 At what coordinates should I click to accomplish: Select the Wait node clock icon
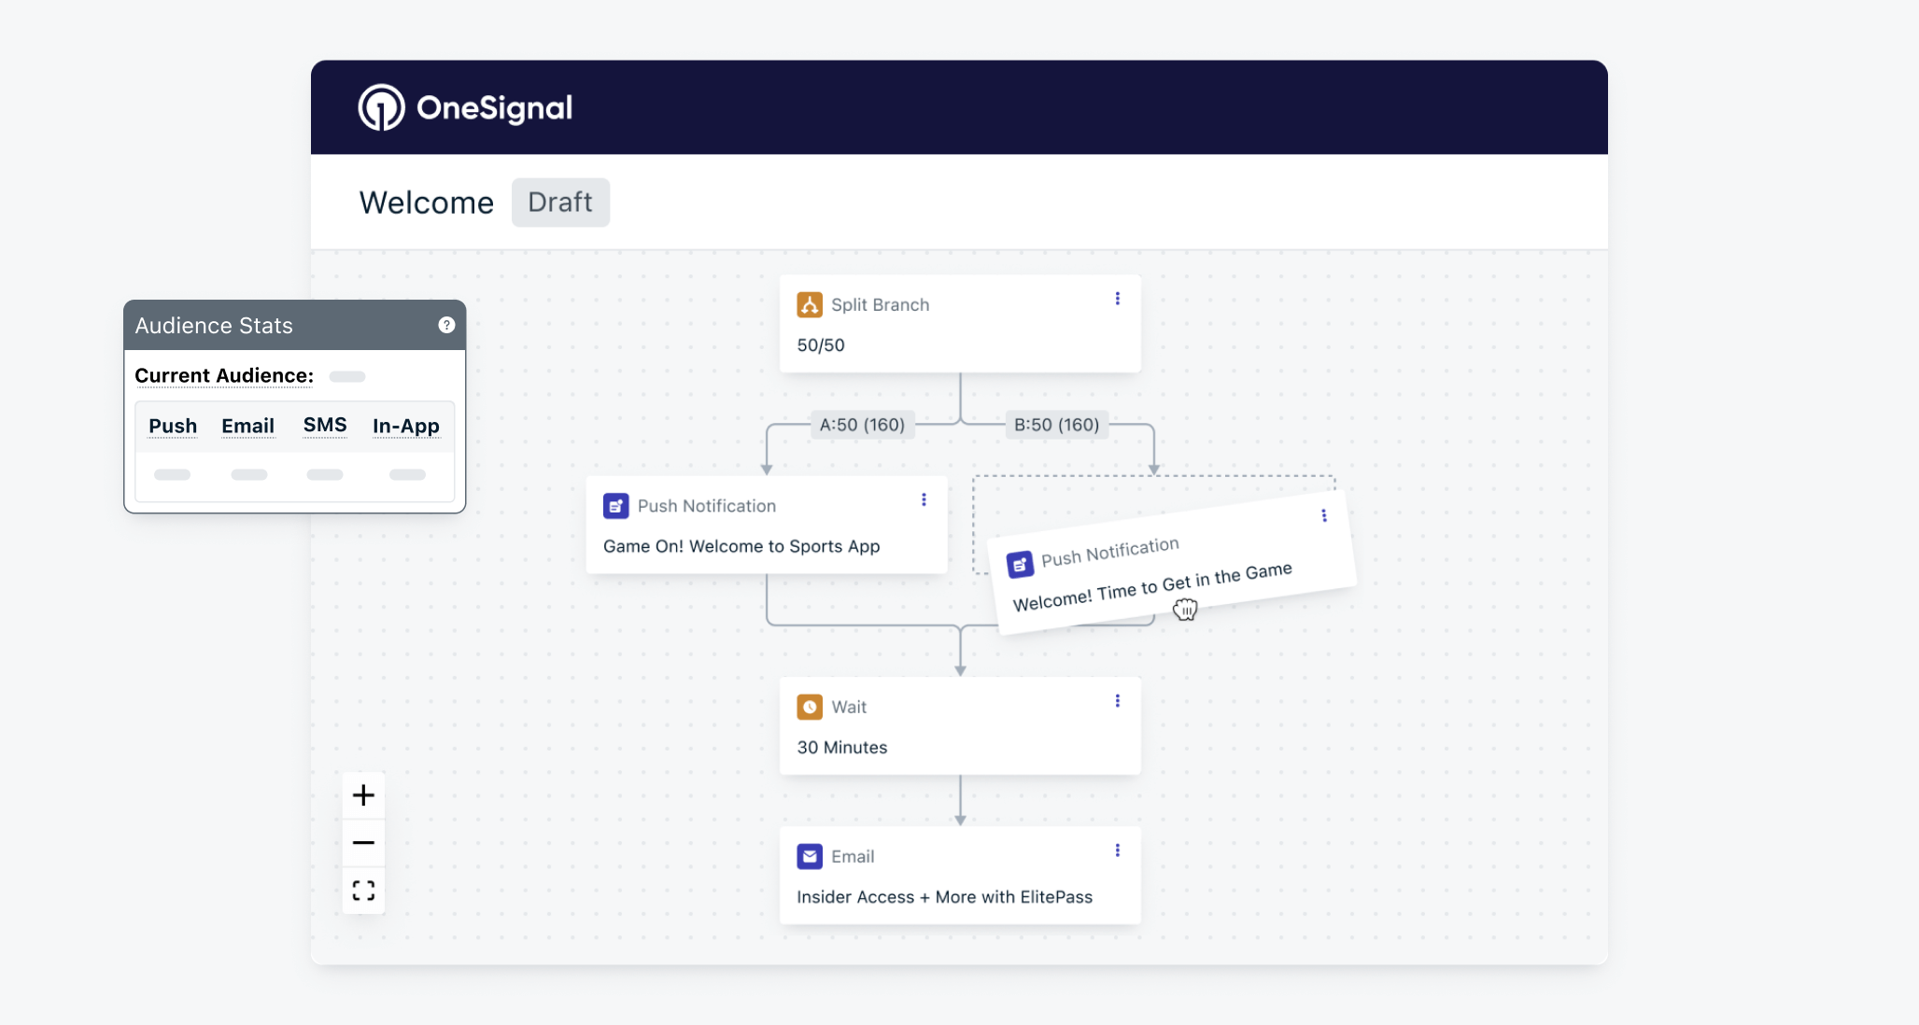pos(810,707)
